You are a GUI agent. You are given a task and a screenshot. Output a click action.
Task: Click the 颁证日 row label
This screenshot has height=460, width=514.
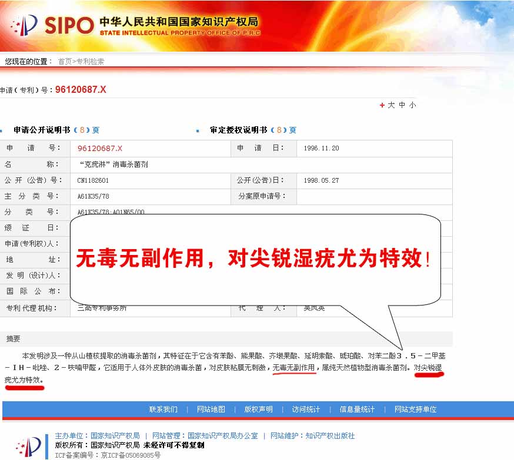32,228
